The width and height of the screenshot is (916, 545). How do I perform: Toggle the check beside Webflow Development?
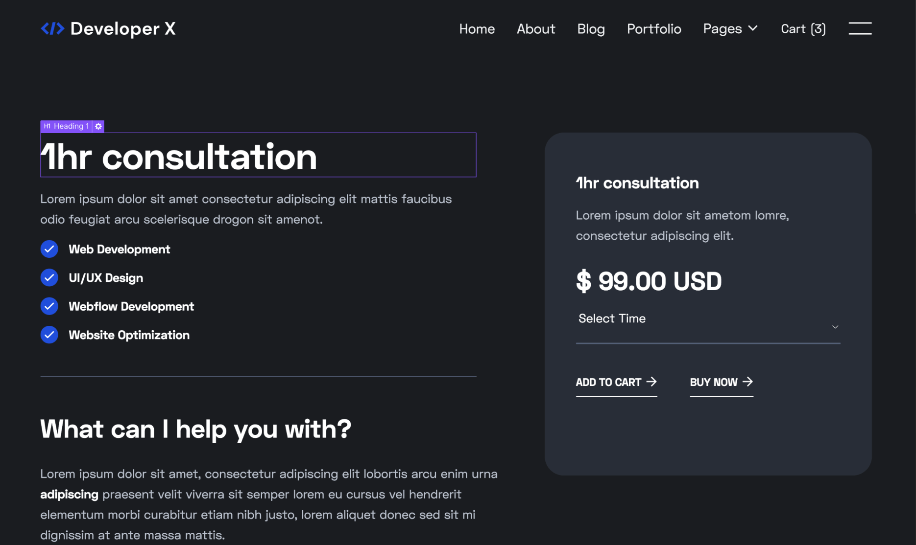point(49,306)
